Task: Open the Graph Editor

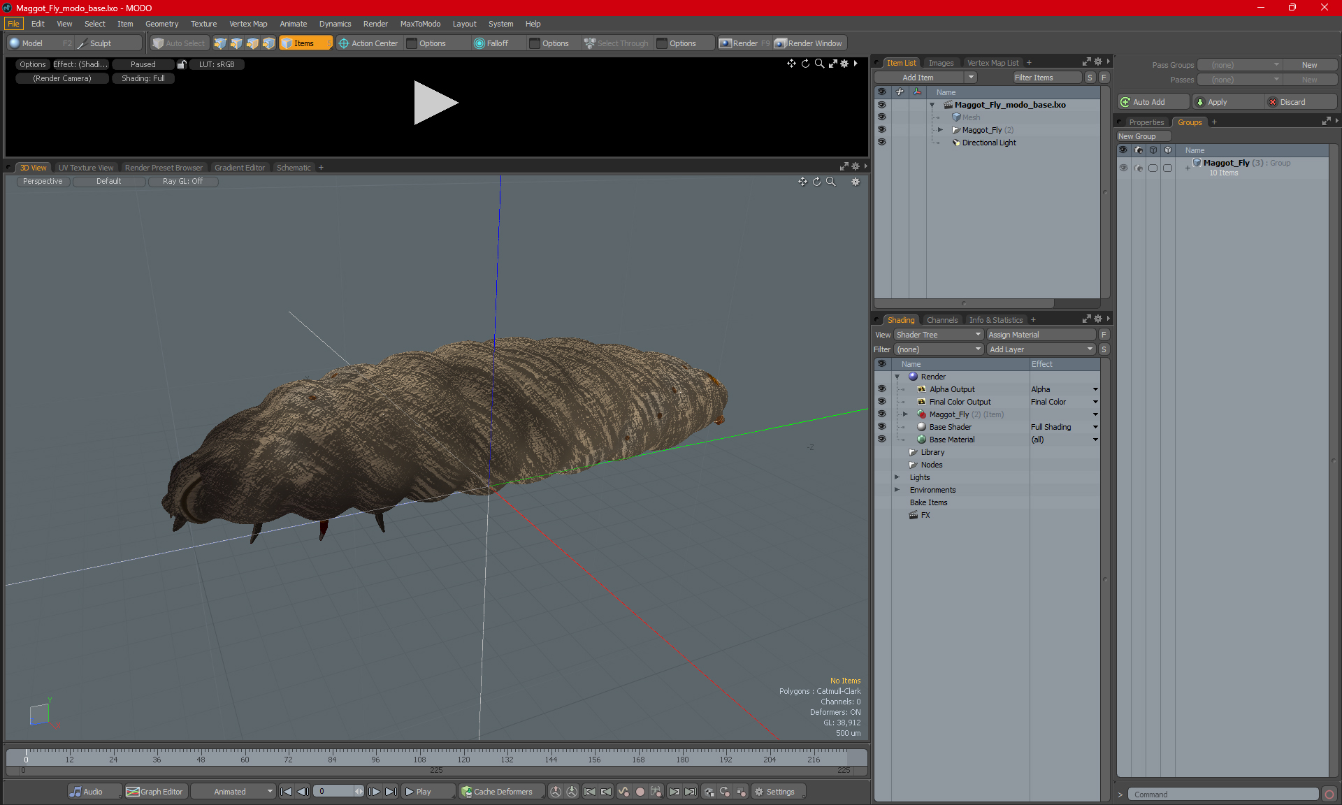Action: [x=155, y=792]
